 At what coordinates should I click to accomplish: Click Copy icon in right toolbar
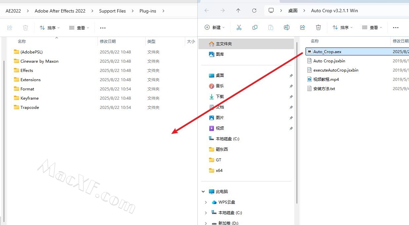click(x=255, y=27)
